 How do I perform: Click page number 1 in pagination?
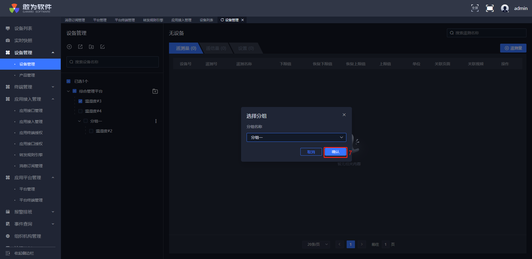(351, 244)
